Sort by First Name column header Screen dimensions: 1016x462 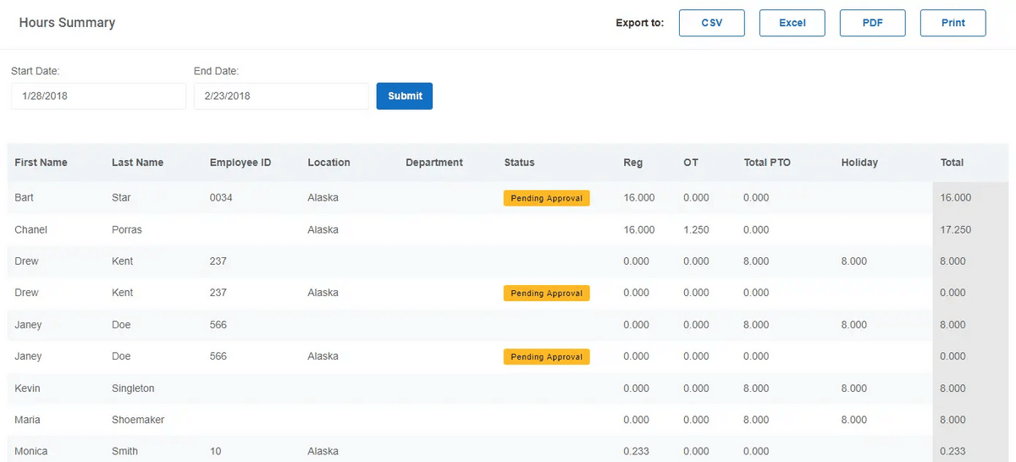[x=41, y=162]
